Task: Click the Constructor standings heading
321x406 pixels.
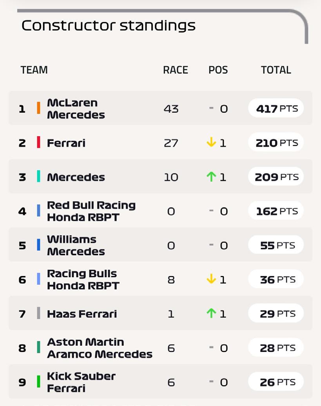Action: pyautogui.click(x=108, y=26)
